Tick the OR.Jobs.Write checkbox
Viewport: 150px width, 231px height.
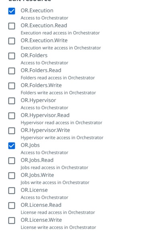(12, 176)
